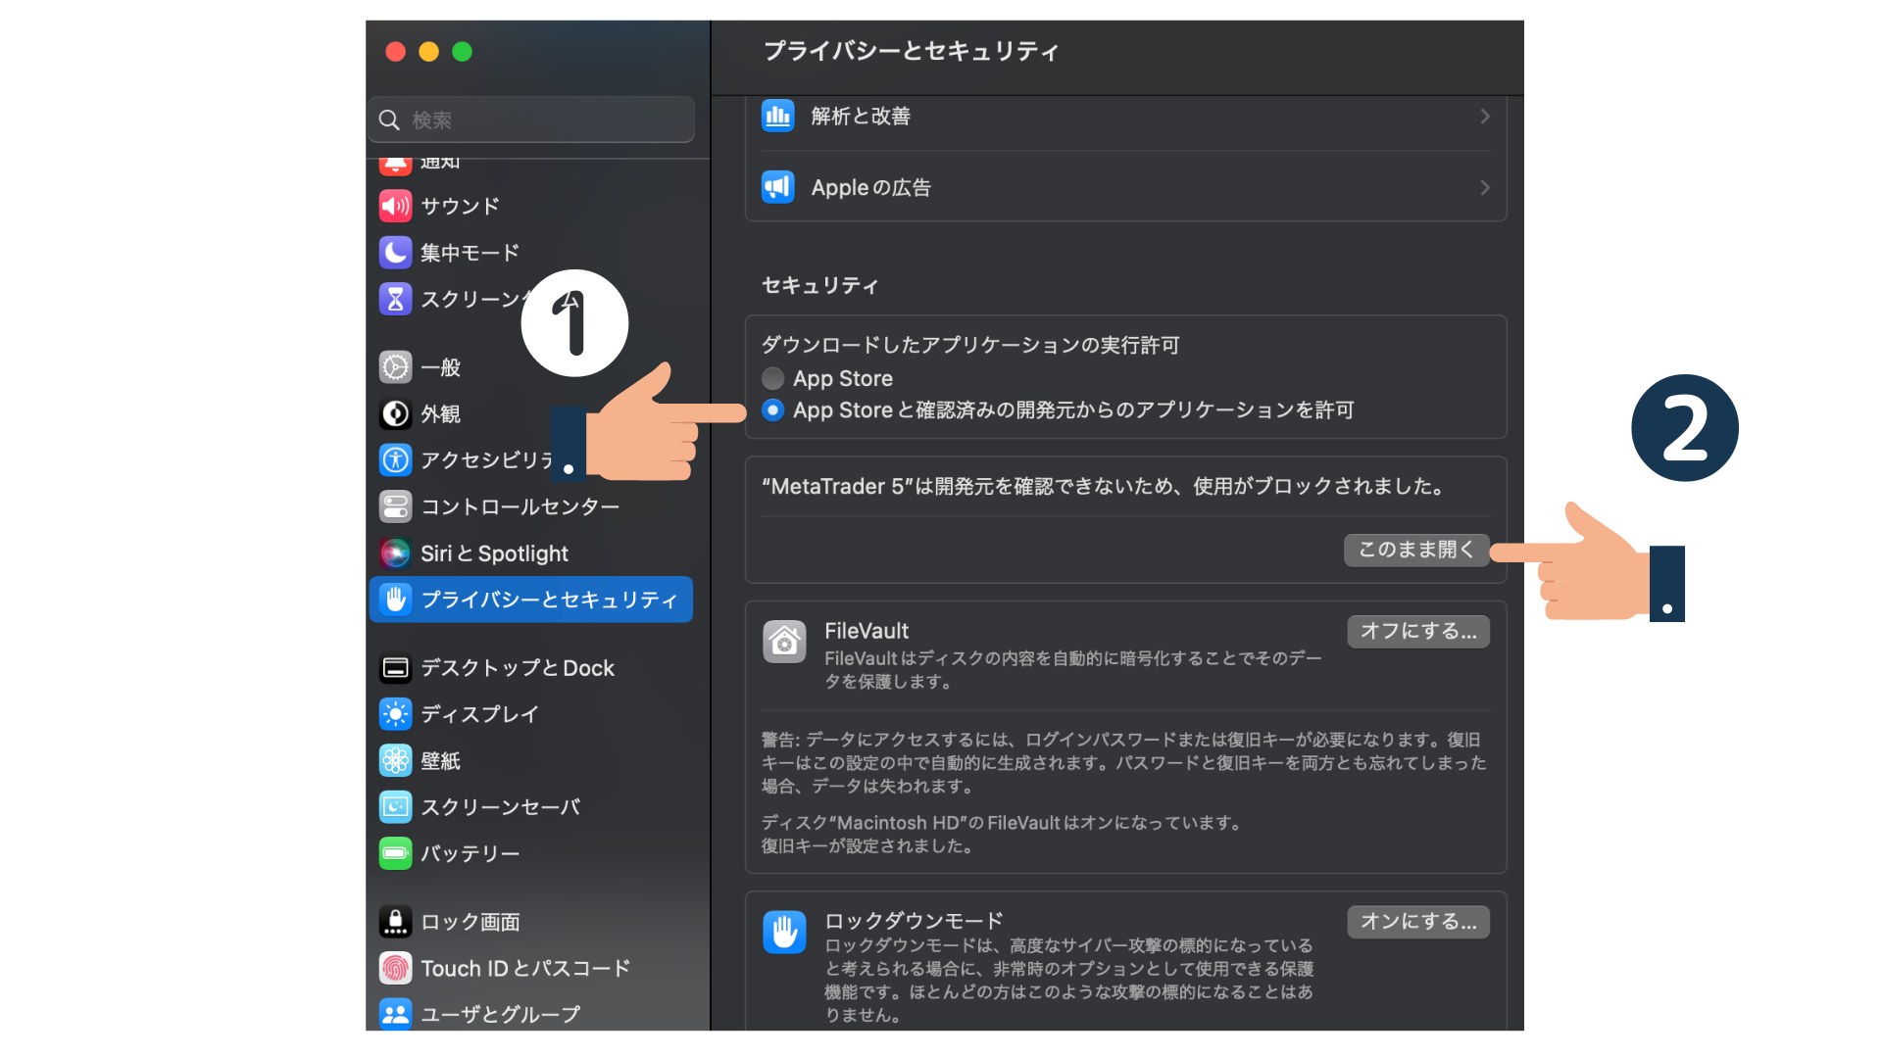Click the ユーザとグループ label in sidebar
The image size is (1882, 1058).
click(500, 1014)
